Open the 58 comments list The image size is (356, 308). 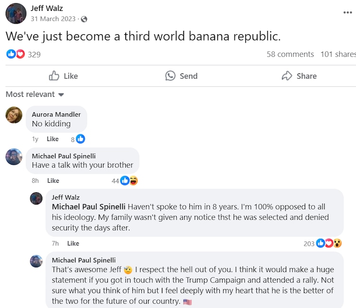coord(290,54)
